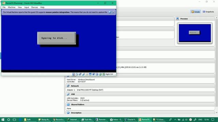
Task: Click the optical disk status icon
Action: pyautogui.click(x=77, y=74)
